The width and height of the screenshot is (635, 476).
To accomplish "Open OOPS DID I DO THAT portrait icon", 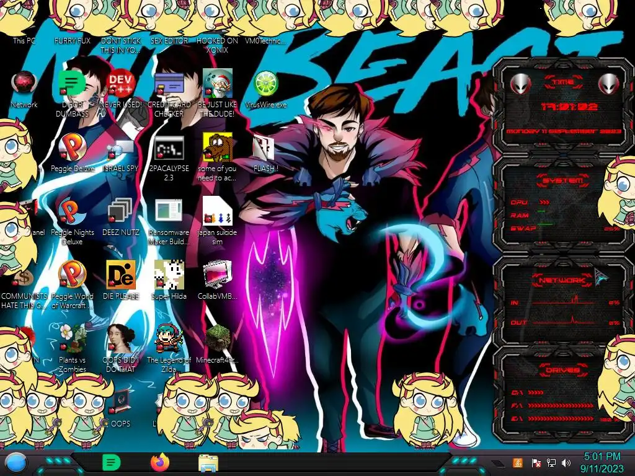I will point(121,338).
